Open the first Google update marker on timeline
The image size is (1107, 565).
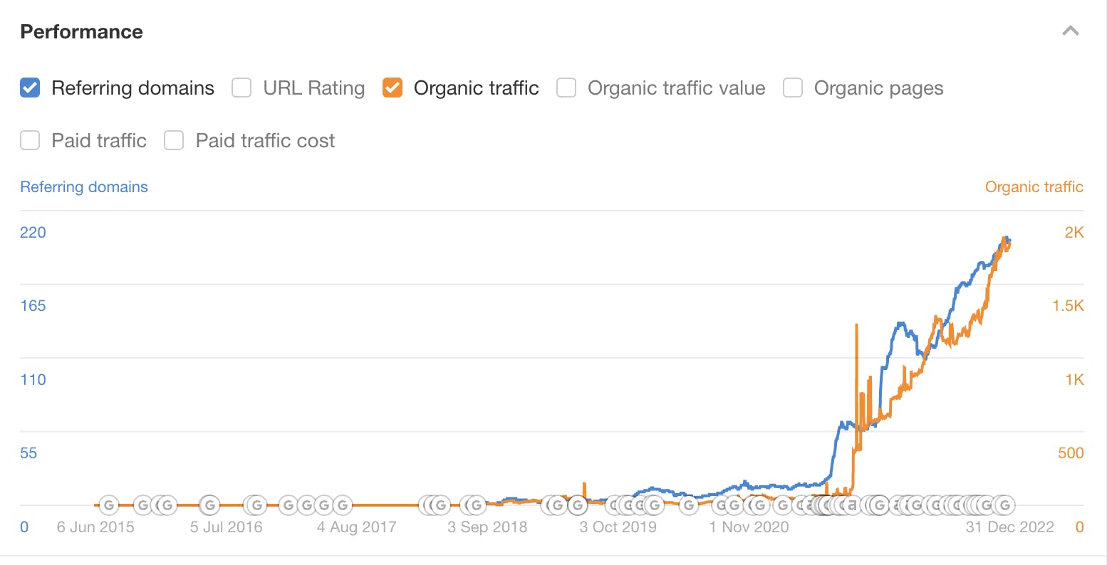click(108, 505)
